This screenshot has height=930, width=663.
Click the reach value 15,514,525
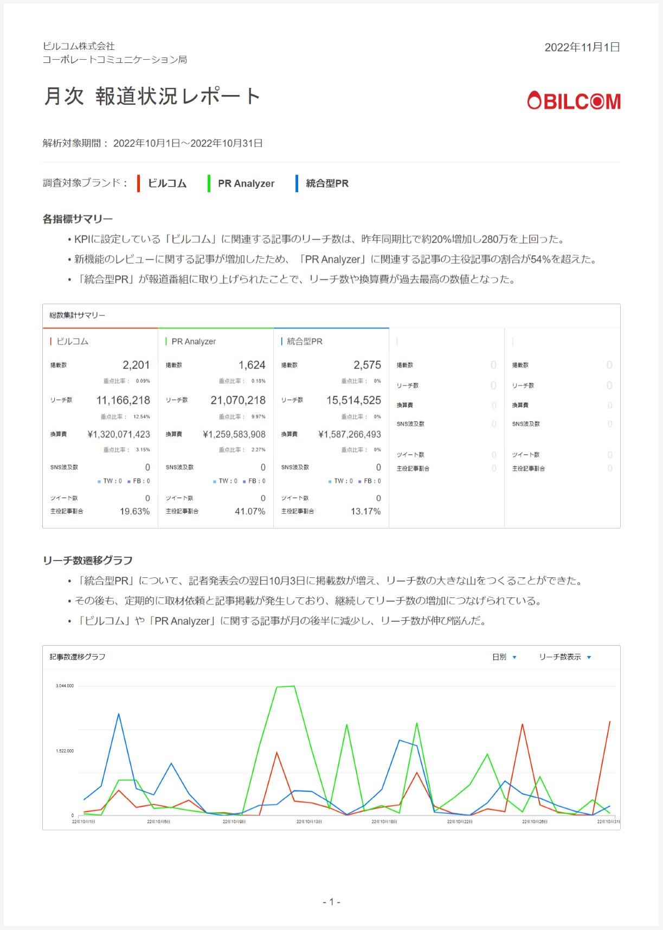353,400
